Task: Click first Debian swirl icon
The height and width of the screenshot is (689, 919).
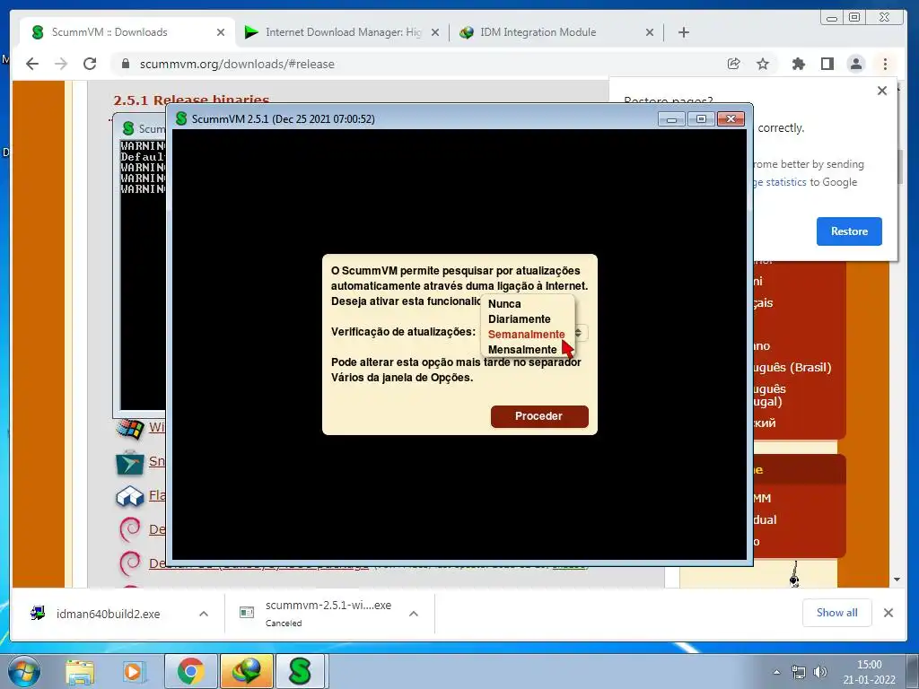Action: coord(129,529)
